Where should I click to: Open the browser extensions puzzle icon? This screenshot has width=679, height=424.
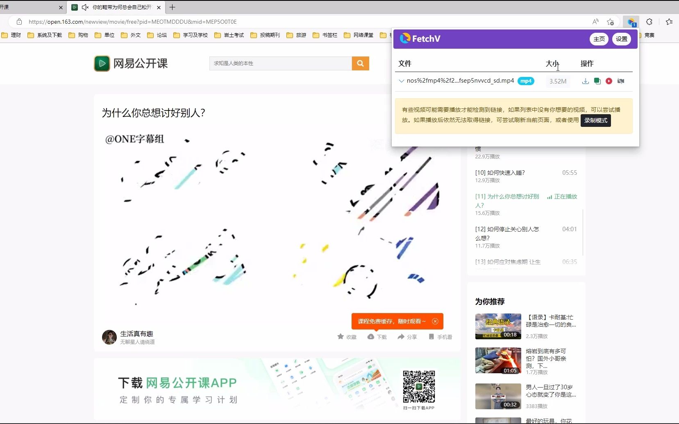coord(649,22)
